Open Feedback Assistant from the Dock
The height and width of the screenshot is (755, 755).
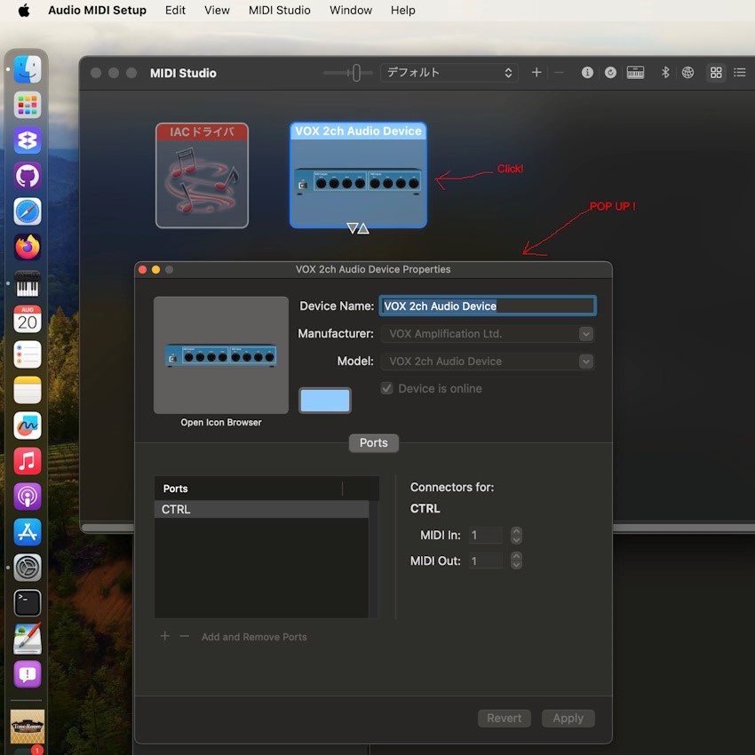click(28, 674)
